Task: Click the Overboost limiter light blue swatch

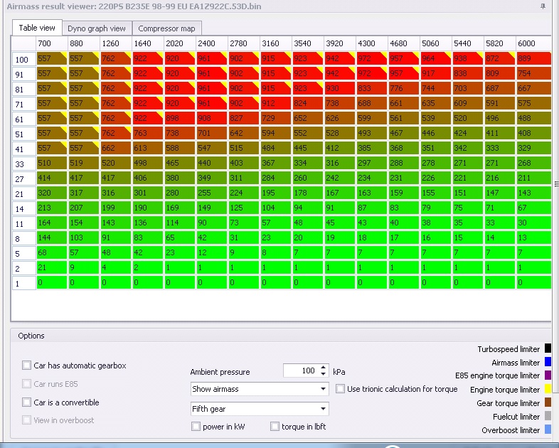Action: (x=548, y=430)
